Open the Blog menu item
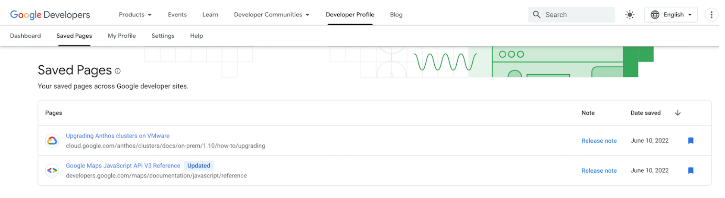 point(396,15)
